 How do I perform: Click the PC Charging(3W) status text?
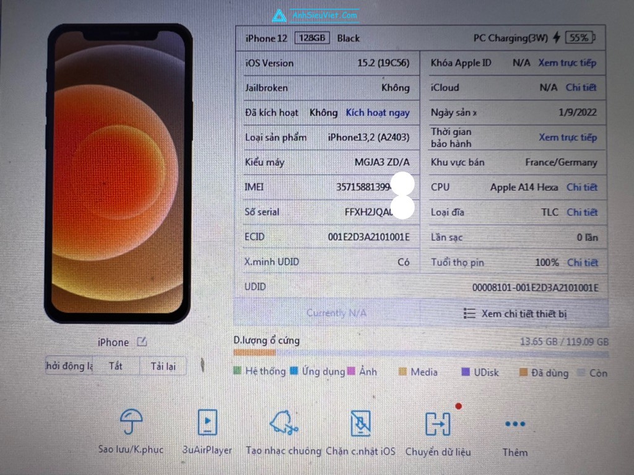tap(510, 38)
